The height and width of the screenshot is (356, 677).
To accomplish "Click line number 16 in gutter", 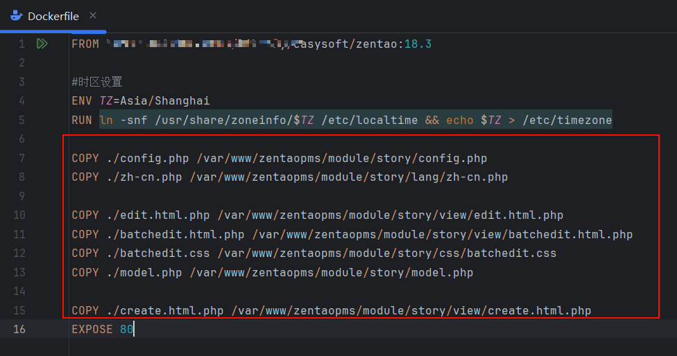I will [19, 329].
